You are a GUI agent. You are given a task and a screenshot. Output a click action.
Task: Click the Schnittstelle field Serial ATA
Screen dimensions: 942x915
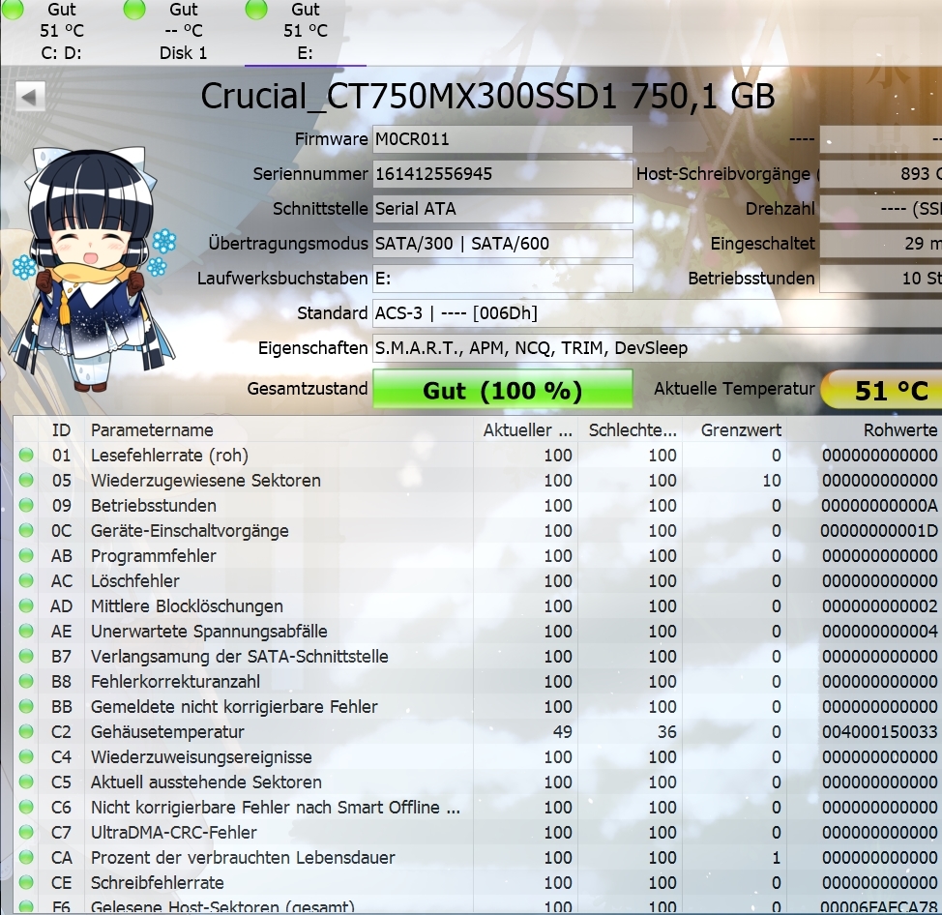point(502,209)
